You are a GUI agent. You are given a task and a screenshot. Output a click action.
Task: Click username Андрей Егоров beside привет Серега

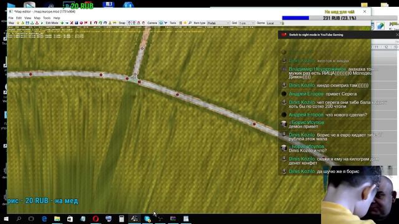tap(306, 94)
